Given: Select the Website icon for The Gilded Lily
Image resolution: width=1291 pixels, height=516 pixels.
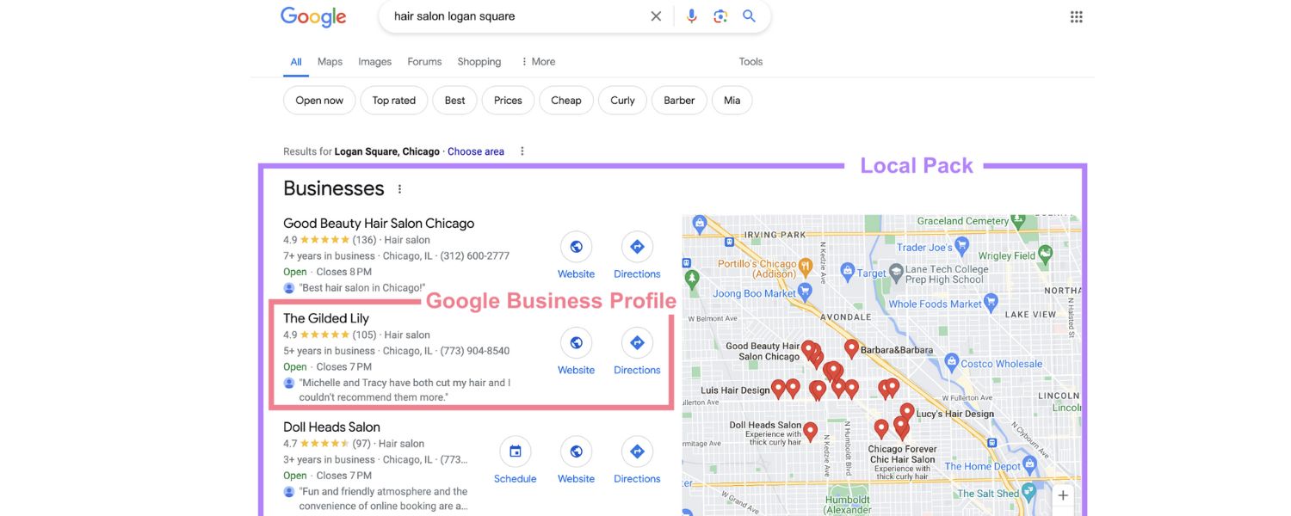Looking at the screenshot, I should point(576,341).
